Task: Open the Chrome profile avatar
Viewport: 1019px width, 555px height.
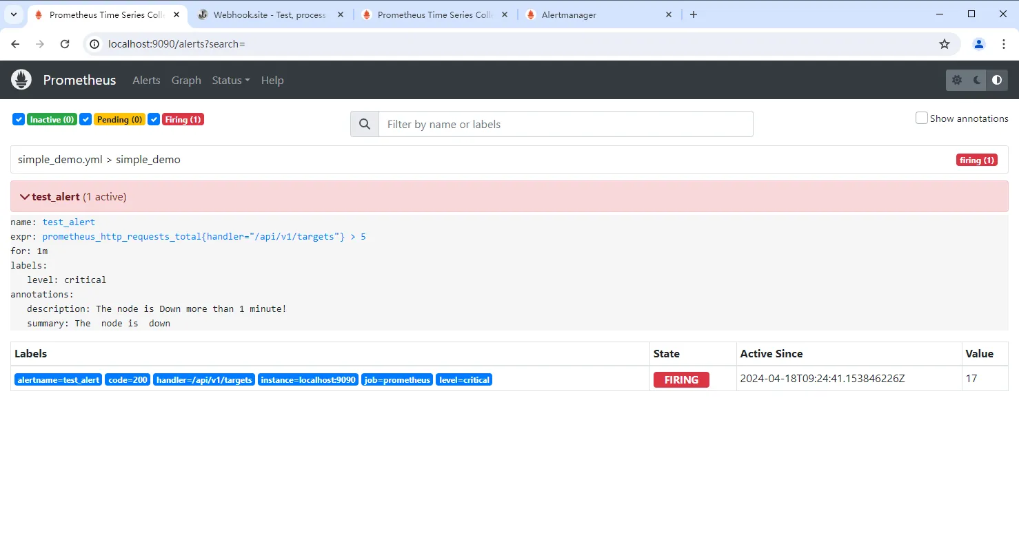Action: [x=979, y=44]
